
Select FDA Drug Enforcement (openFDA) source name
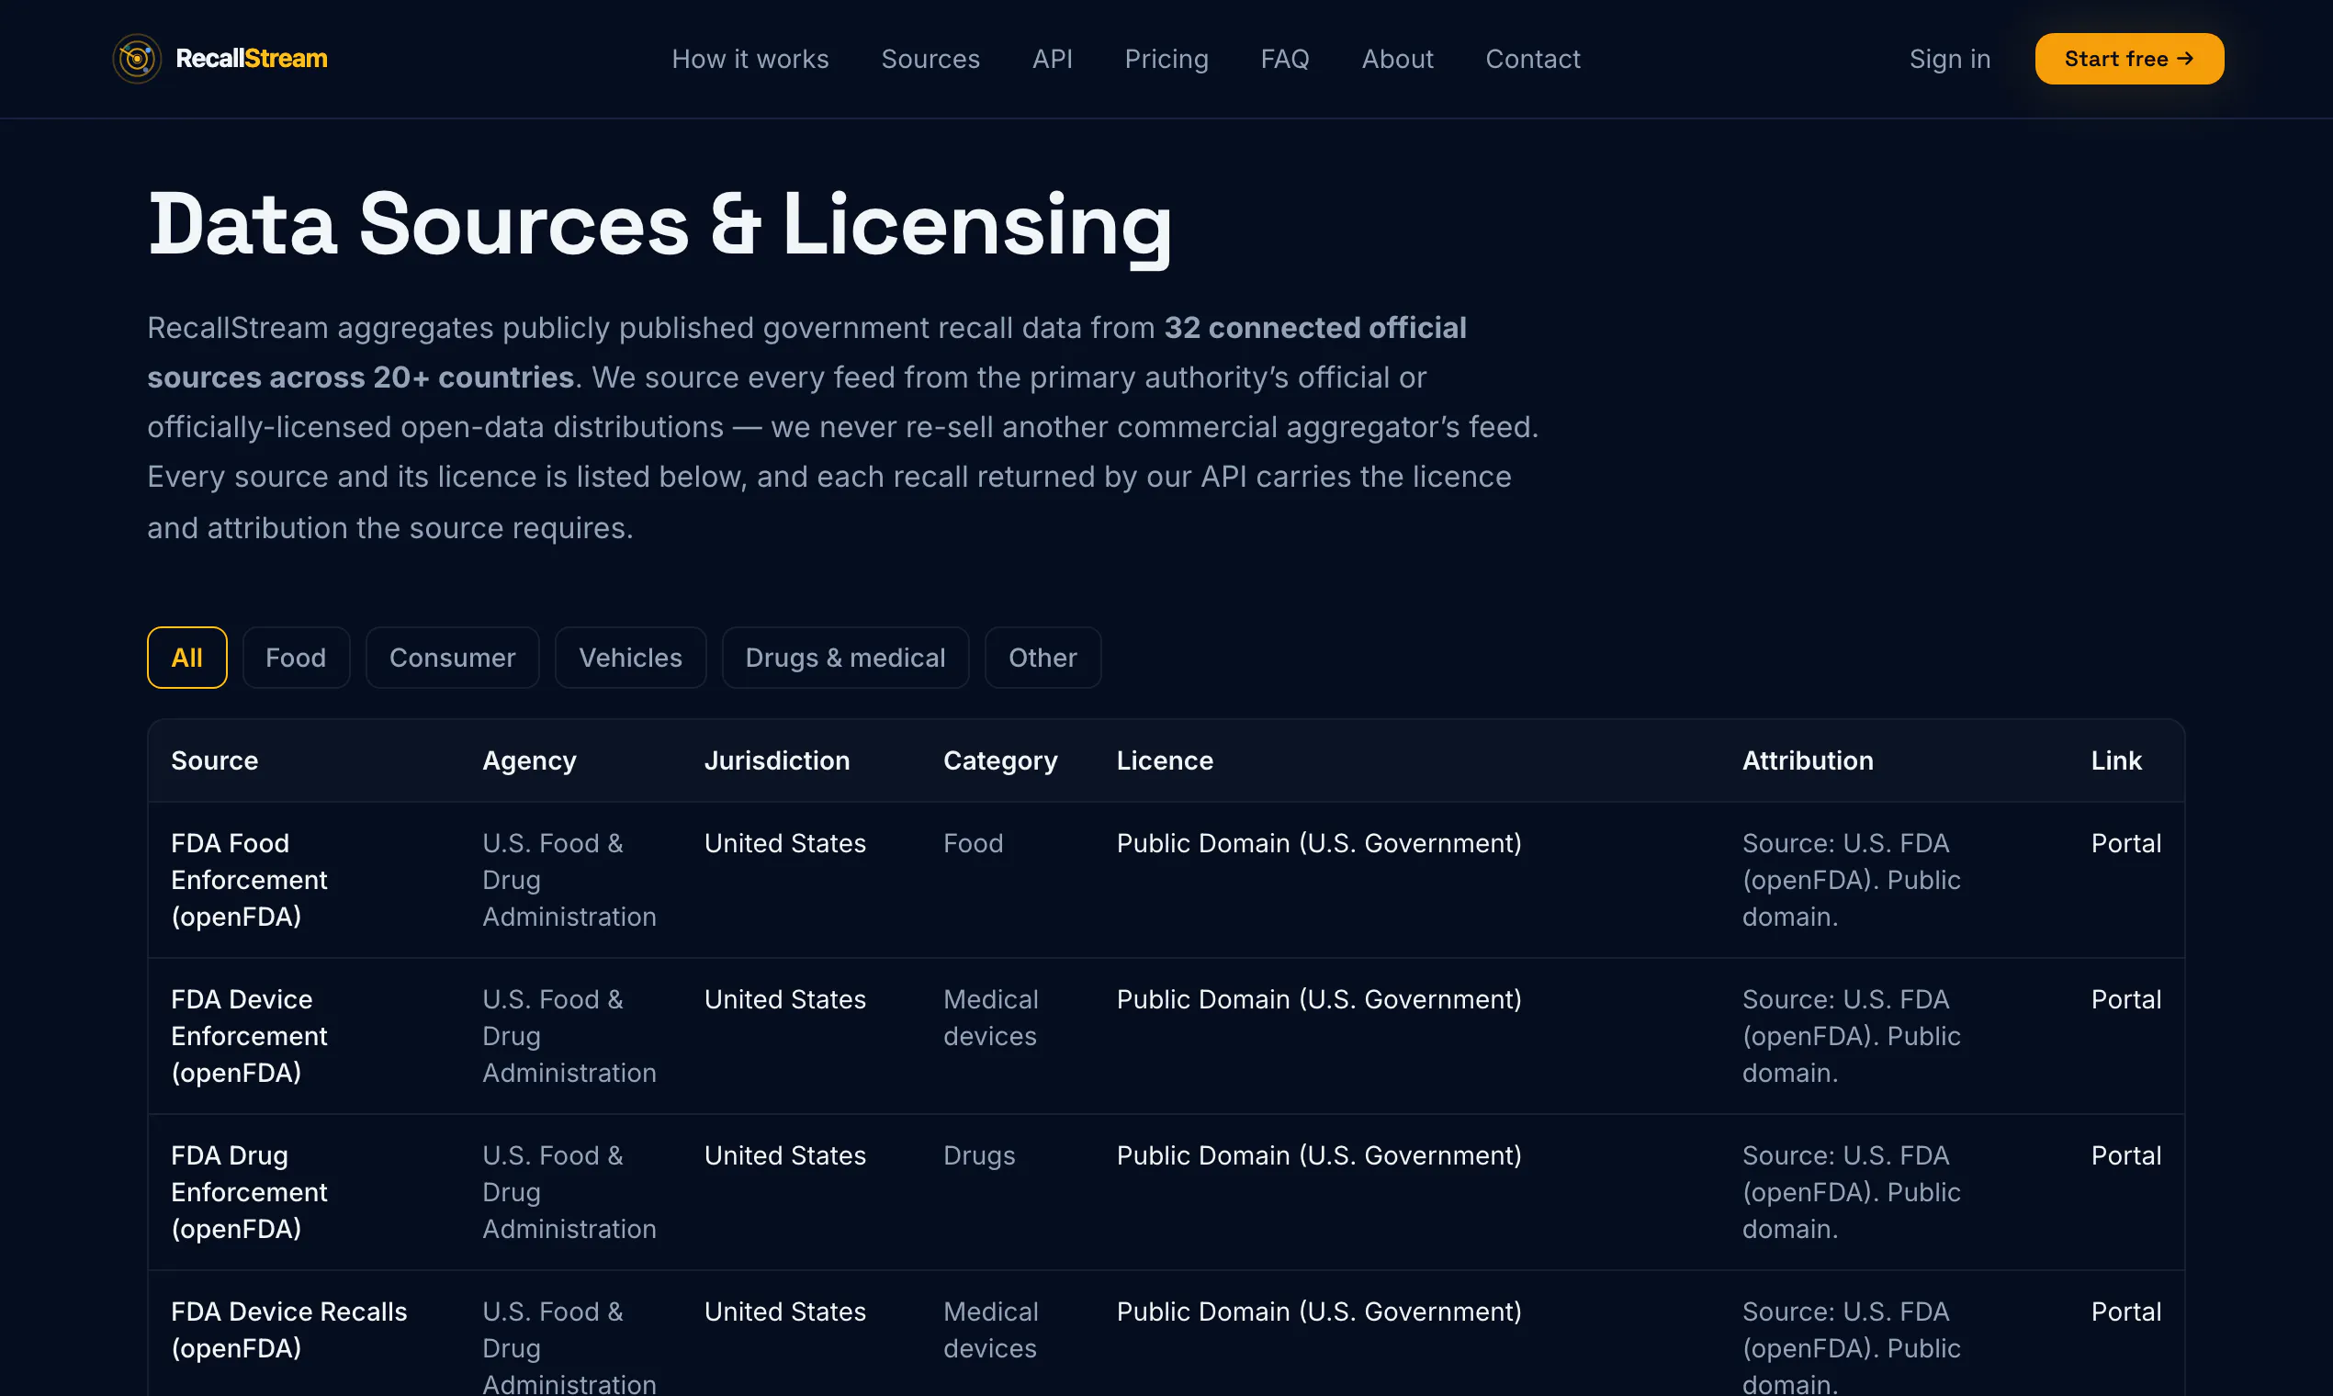point(249,1192)
